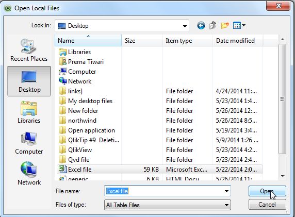Sort by the Name column header
Viewport: 295px width, 217px height.
click(x=88, y=40)
